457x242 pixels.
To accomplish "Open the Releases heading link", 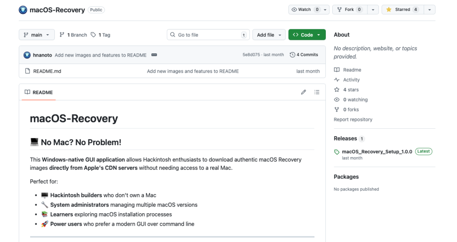I will point(345,138).
